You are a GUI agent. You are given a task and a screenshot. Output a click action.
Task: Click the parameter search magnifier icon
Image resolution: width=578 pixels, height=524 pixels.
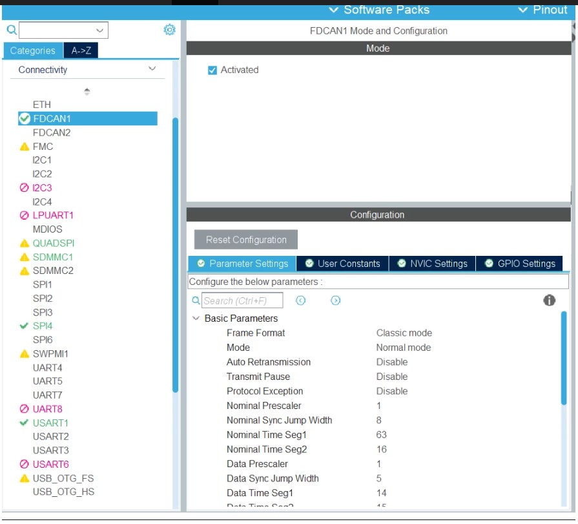(196, 300)
